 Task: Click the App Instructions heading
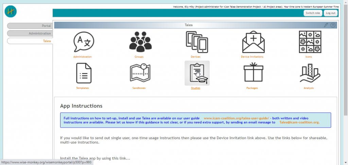tap(81, 106)
